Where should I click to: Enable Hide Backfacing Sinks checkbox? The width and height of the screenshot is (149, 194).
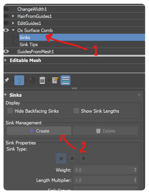(x=10, y=111)
